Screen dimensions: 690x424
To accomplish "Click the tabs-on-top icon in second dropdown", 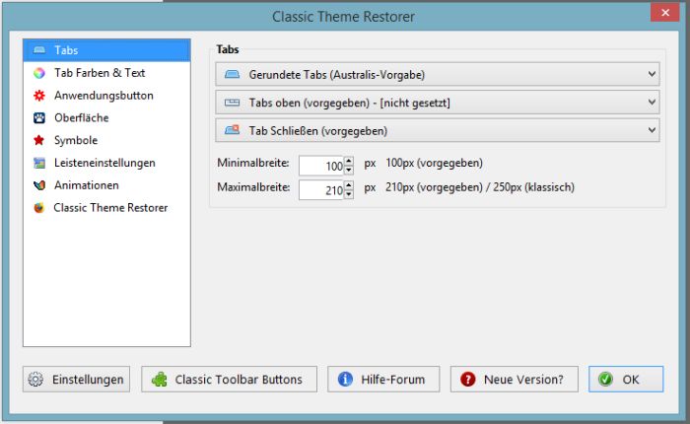I will [232, 103].
